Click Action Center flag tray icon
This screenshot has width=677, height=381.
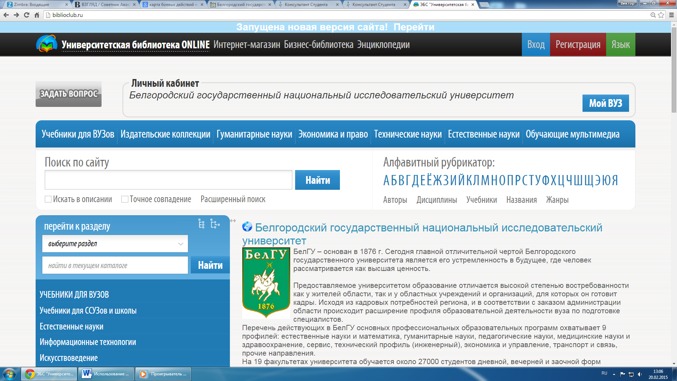click(x=622, y=374)
